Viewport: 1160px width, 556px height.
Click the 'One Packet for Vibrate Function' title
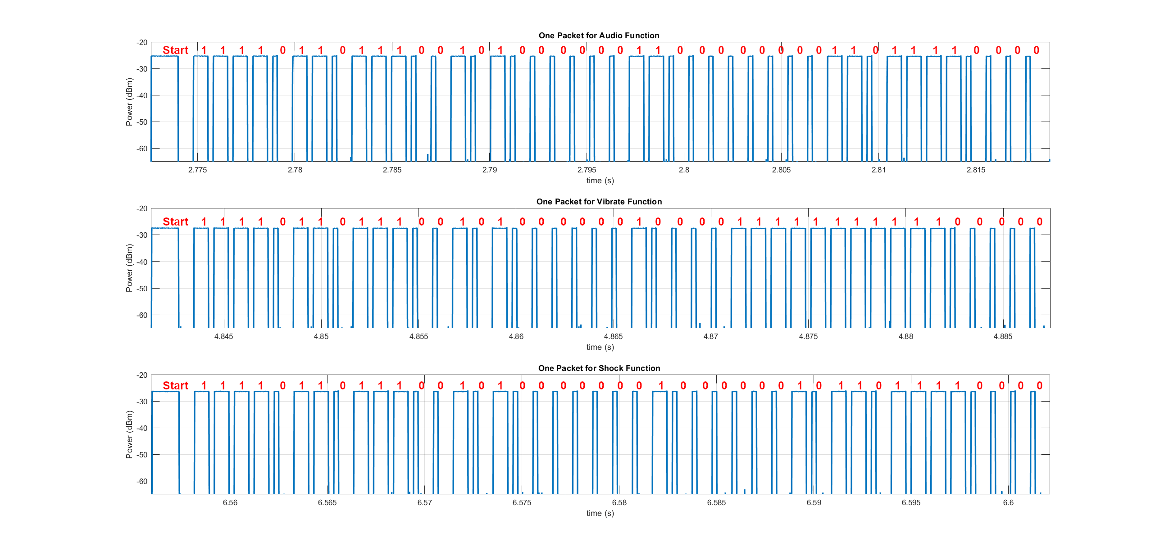point(599,202)
